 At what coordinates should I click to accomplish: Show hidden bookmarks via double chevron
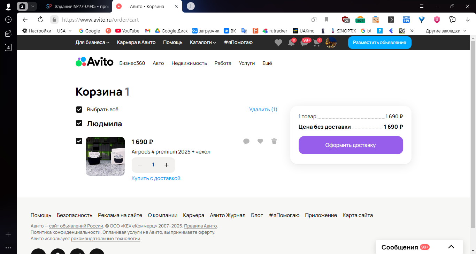pos(412,31)
